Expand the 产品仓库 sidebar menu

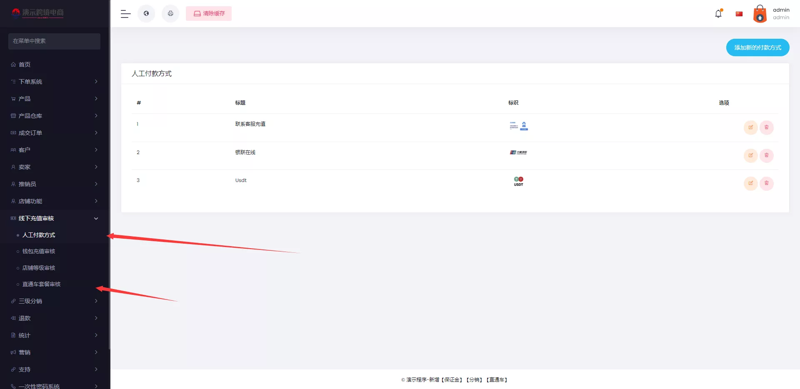click(54, 116)
